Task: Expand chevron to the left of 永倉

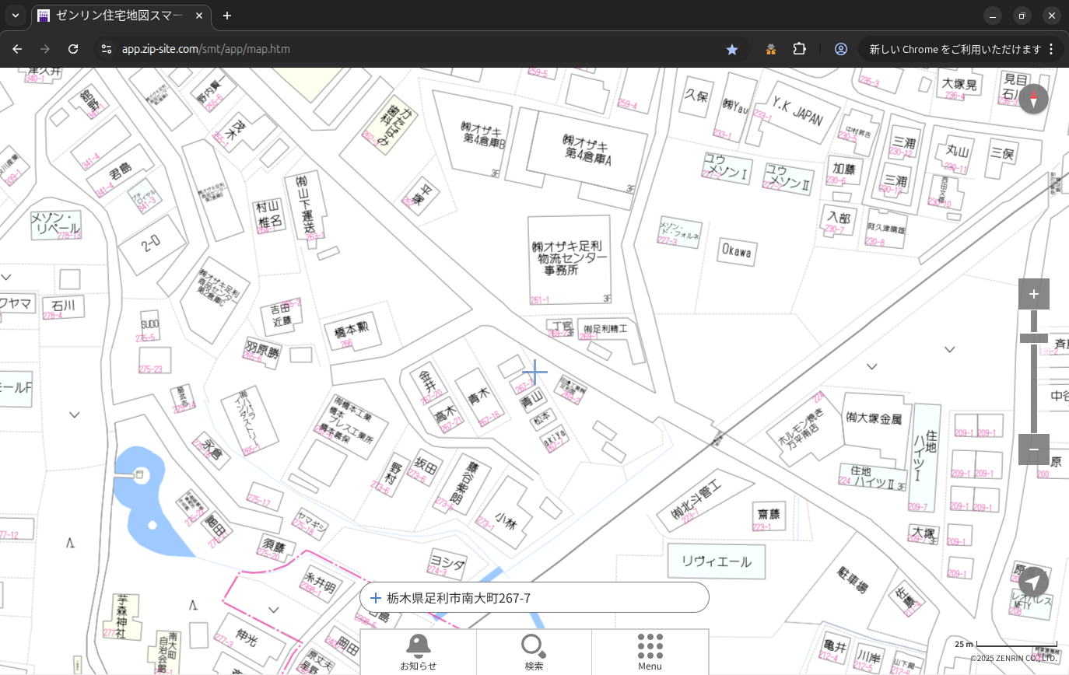Action: pyautogui.click(x=75, y=415)
